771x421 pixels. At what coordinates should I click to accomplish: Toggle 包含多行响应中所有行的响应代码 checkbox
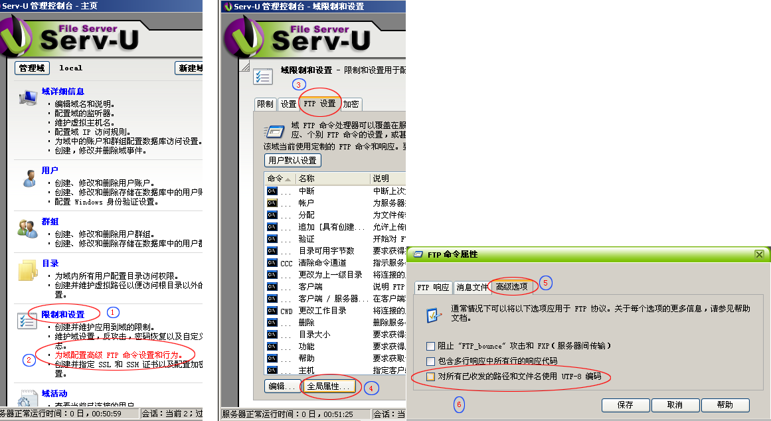coord(431,361)
